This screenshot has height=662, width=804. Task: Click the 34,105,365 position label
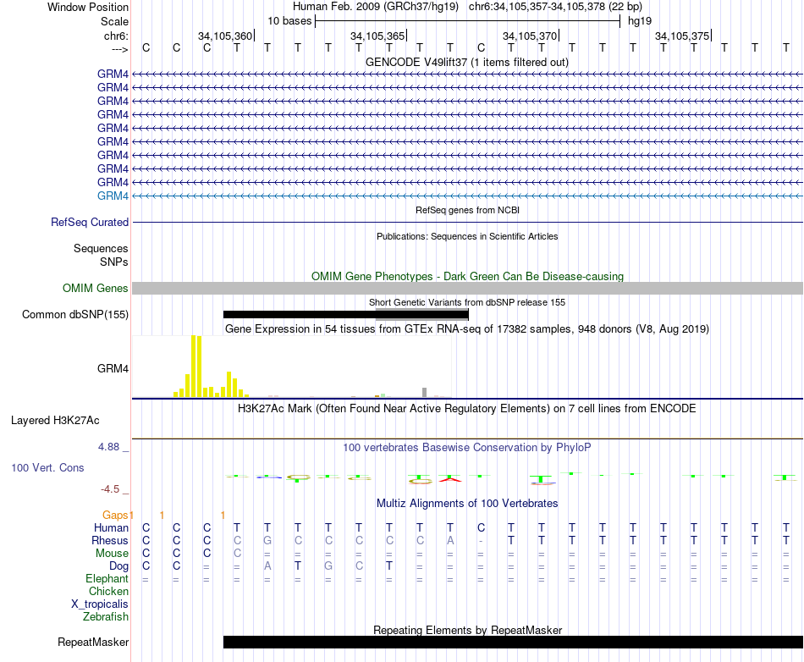tap(377, 36)
